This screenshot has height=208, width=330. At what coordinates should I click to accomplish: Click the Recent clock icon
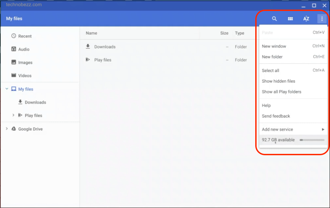point(14,36)
